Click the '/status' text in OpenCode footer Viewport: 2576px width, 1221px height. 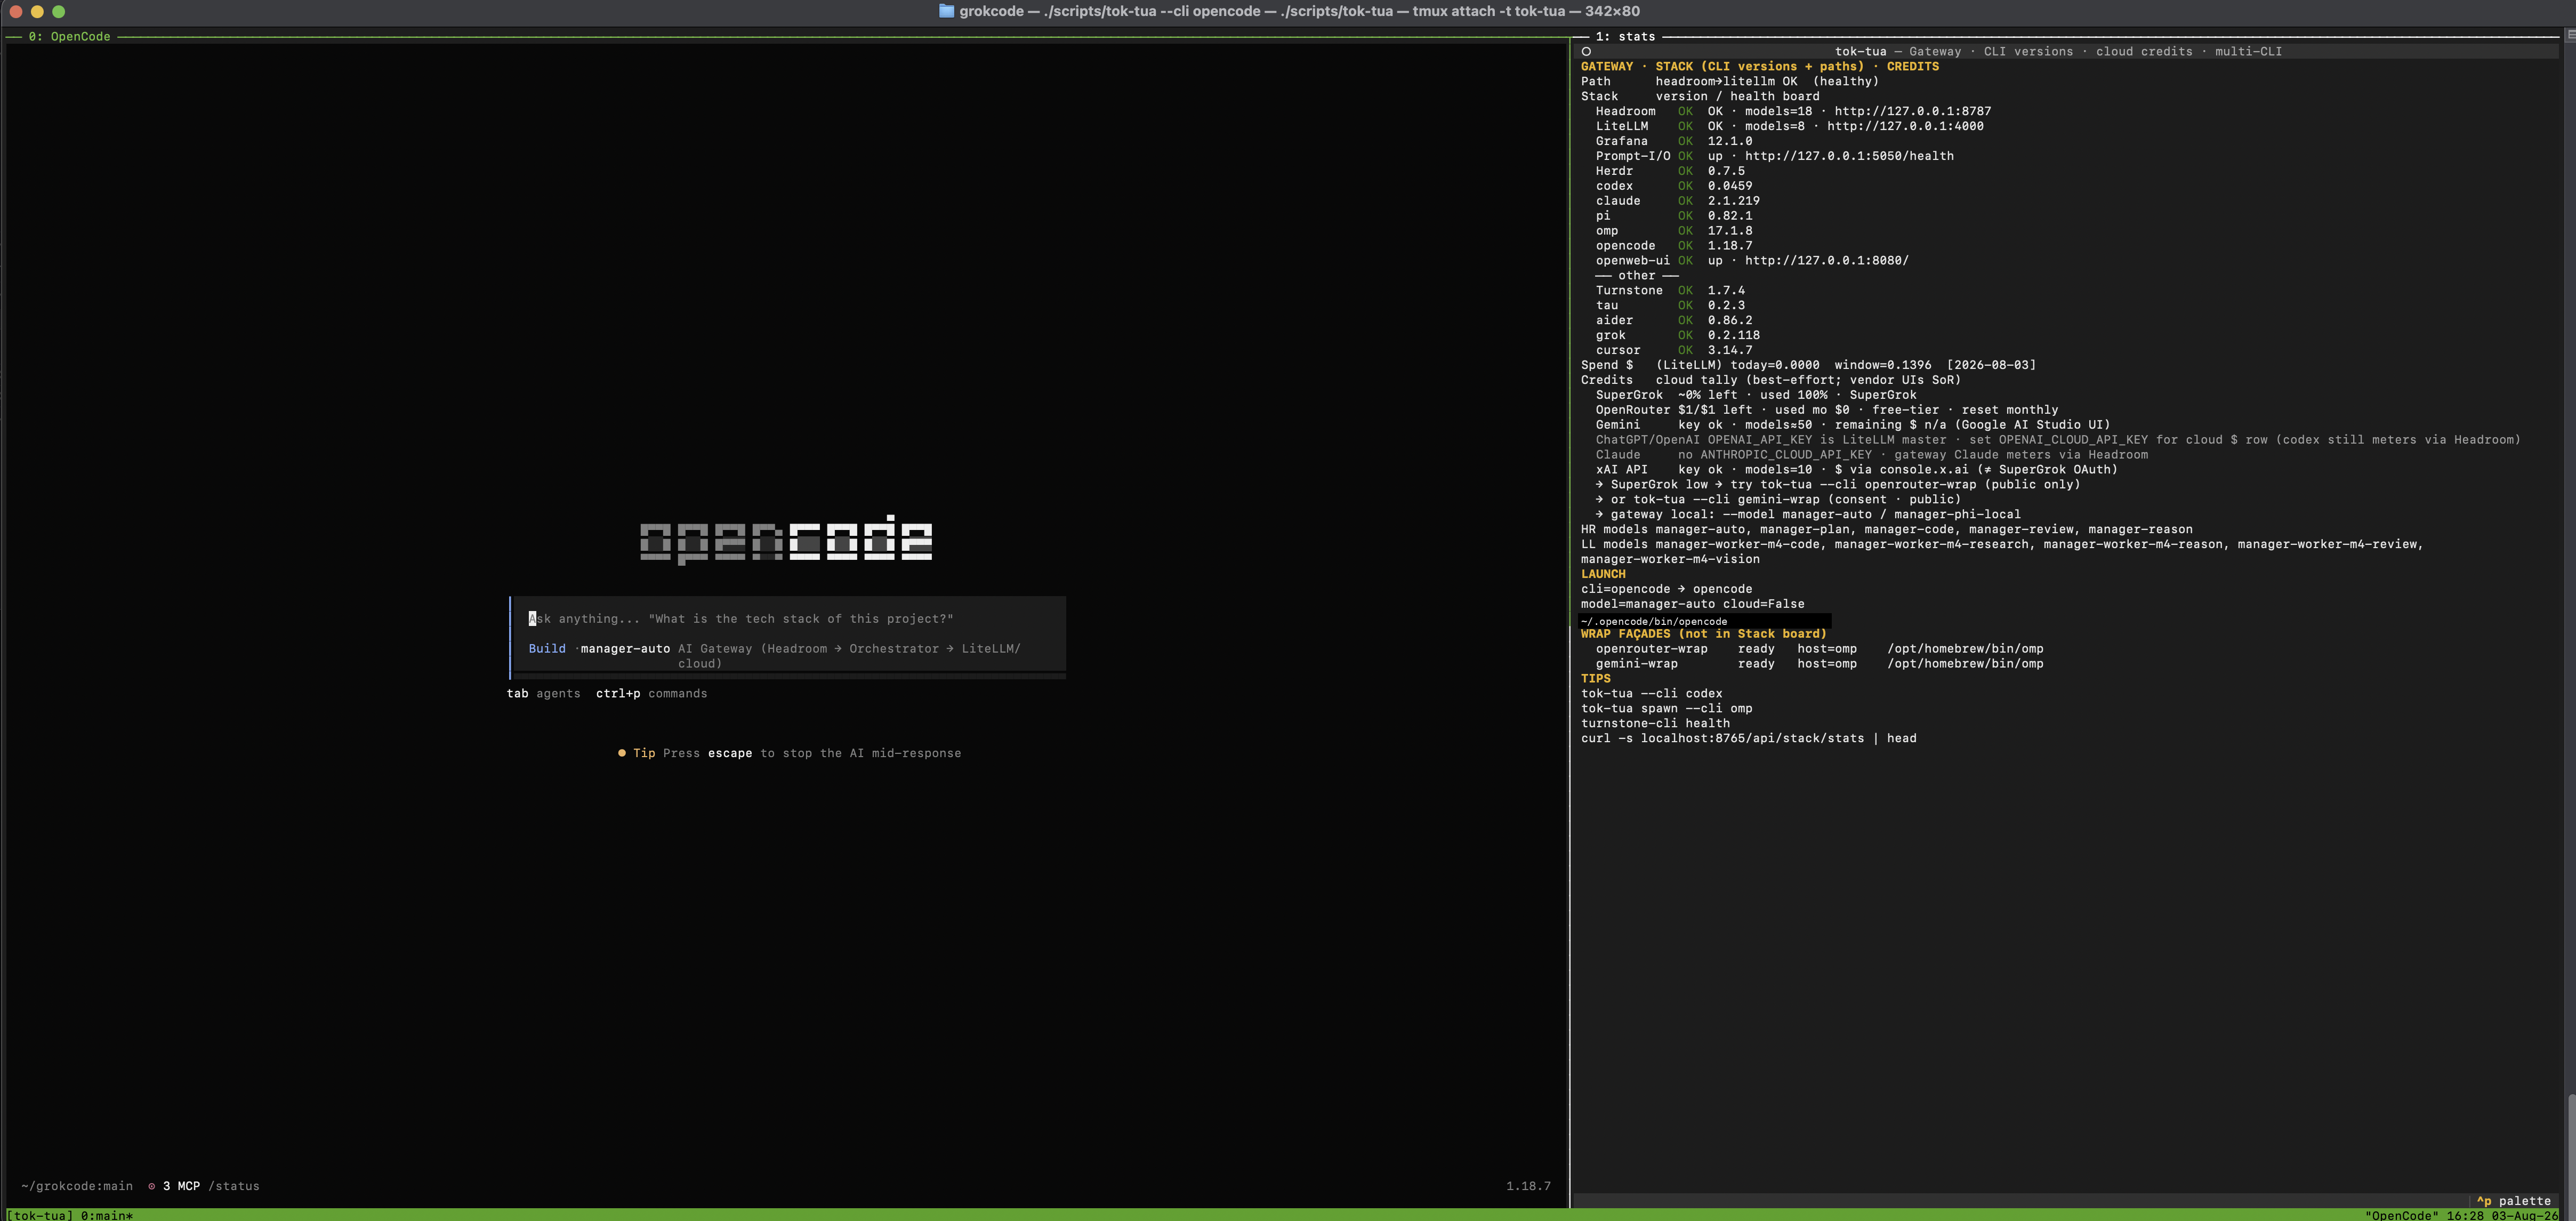(x=233, y=1186)
